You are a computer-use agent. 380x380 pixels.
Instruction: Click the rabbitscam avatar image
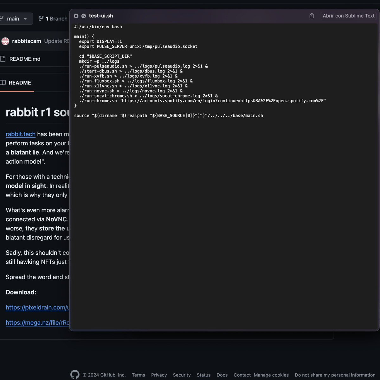[5, 41]
